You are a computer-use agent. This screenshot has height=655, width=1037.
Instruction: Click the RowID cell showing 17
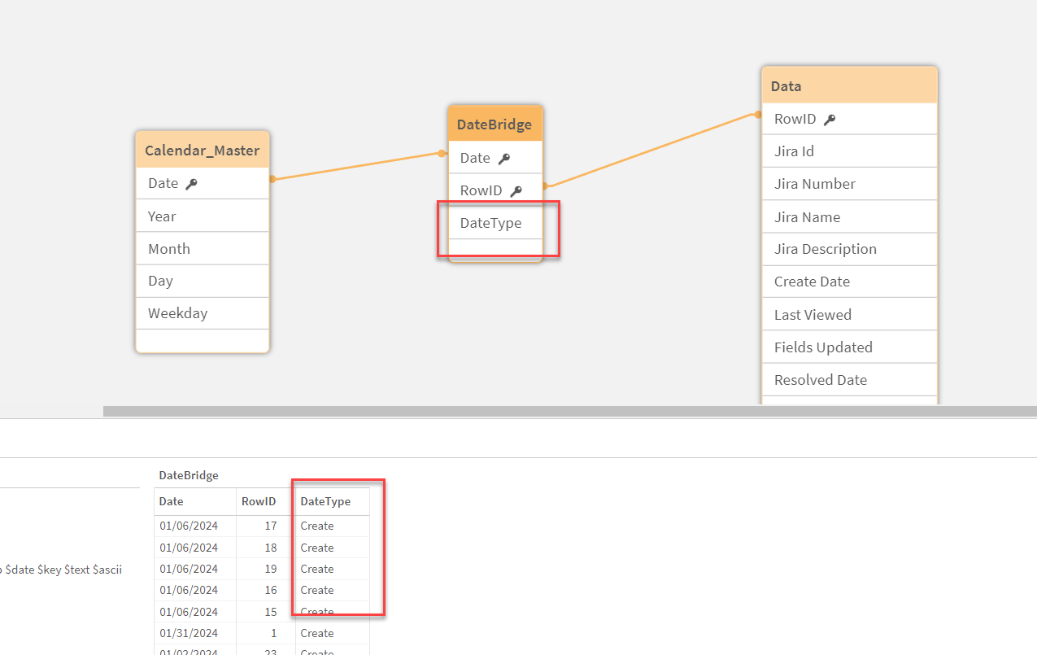pyautogui.click(x=265, y=526)
